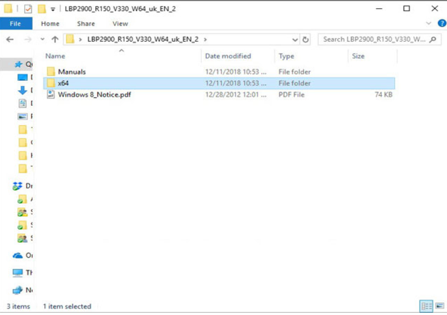Open the File menu
Image resolution: width=447 pixels, height=315 pixels.
click(16, 23)
